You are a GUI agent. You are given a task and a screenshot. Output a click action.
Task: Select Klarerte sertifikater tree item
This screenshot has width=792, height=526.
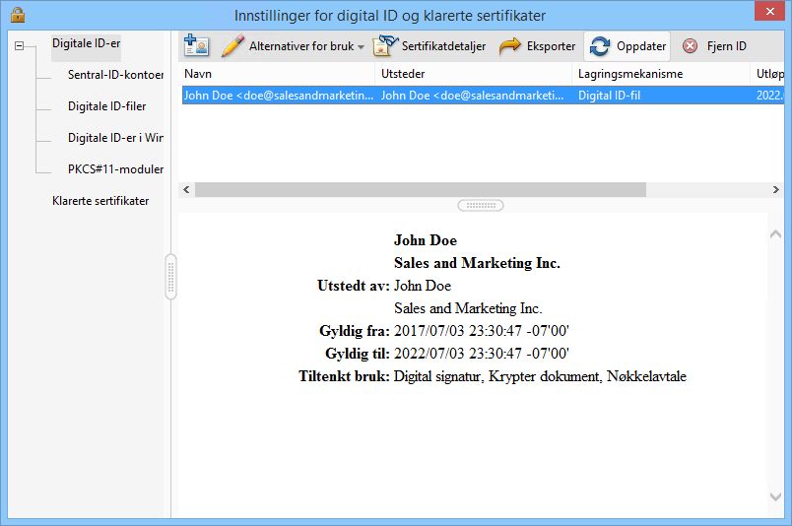pyautogui.click(x=100, y=201)
